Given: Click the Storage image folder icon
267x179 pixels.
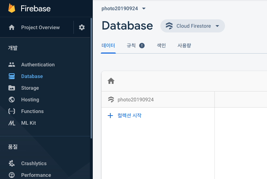Looking at the screenshot, I should coord(12,88).
